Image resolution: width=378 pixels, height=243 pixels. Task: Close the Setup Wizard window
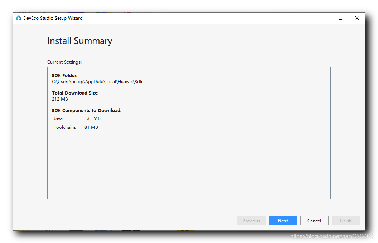357,18
